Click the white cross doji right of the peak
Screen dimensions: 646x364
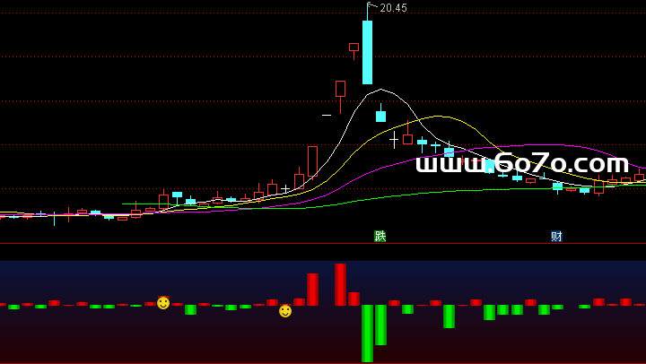point(393,140)
